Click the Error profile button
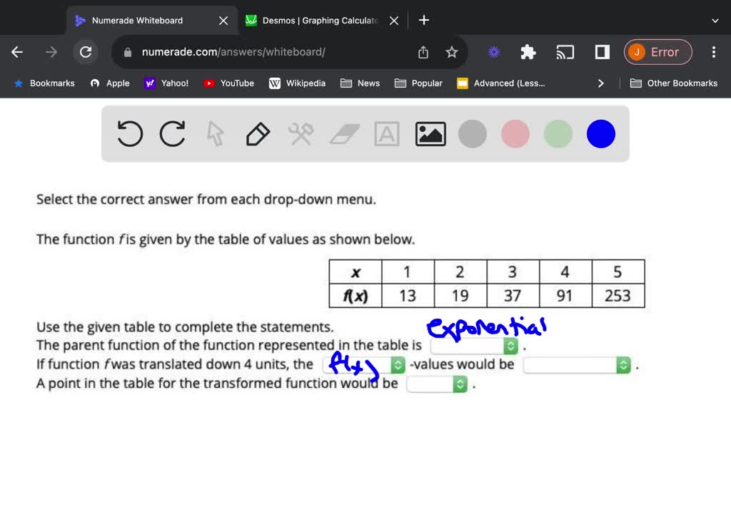Viewport: 731px width, 529px height. click(x=657, y=52)
